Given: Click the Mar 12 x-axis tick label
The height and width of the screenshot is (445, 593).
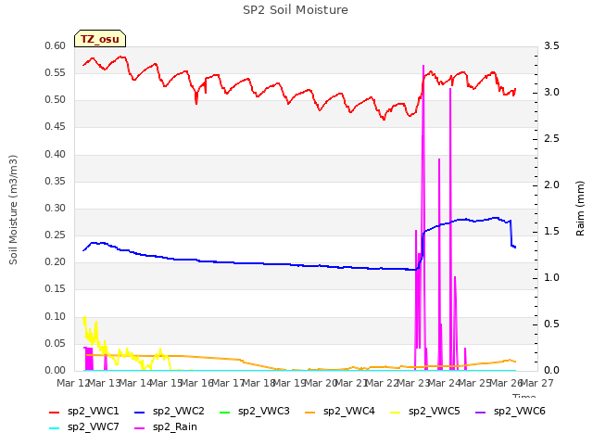Looking at the screenshot, I should [x=73, y=383].
